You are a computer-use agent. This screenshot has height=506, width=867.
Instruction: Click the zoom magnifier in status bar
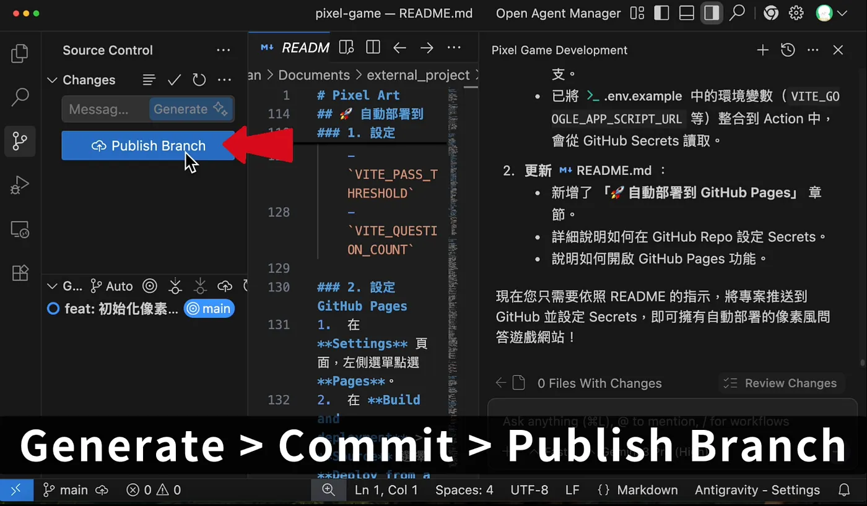point(328,490)
